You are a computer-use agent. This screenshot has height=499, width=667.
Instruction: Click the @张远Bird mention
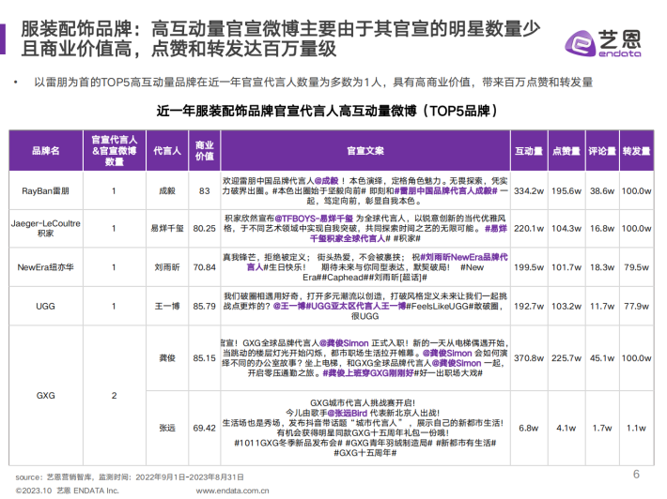click(348, 413)
